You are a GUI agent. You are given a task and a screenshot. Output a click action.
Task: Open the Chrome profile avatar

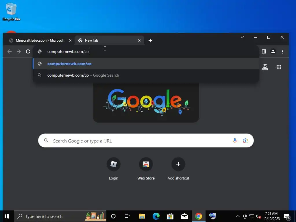tap(273, 51)
